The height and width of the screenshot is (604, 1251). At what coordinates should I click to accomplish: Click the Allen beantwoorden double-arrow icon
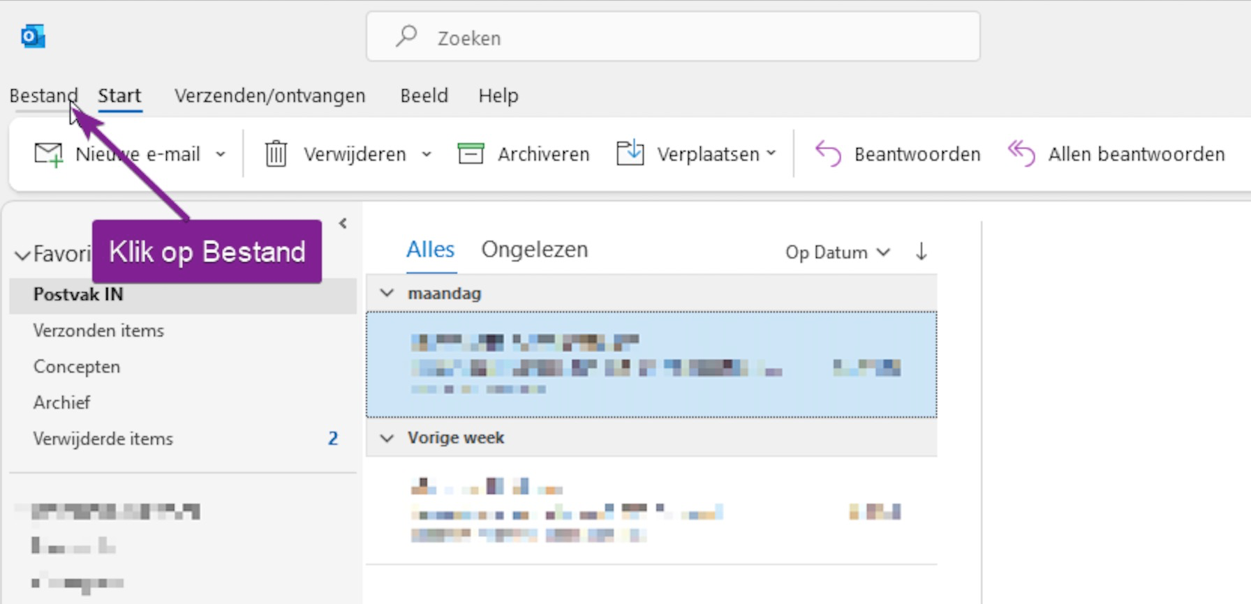1021,153
